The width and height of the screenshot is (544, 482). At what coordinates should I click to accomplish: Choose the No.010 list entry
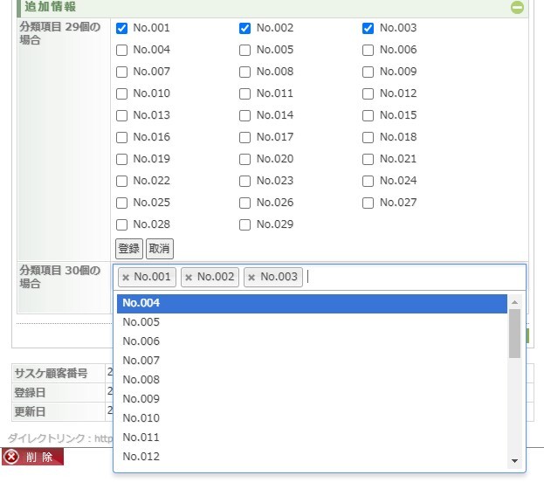310,418
